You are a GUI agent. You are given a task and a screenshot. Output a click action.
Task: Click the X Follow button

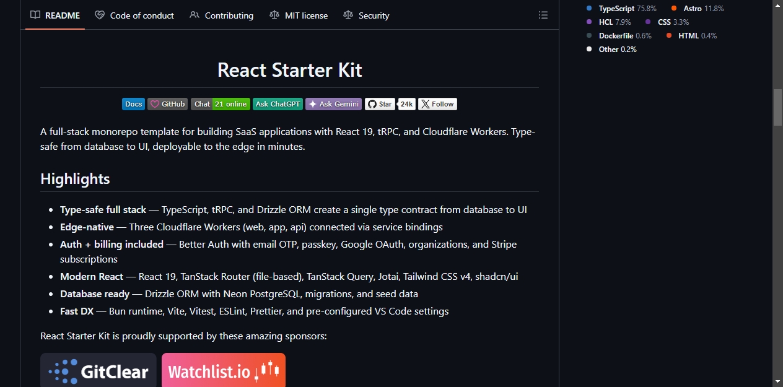pyautogui.click(x=437, y=104)
